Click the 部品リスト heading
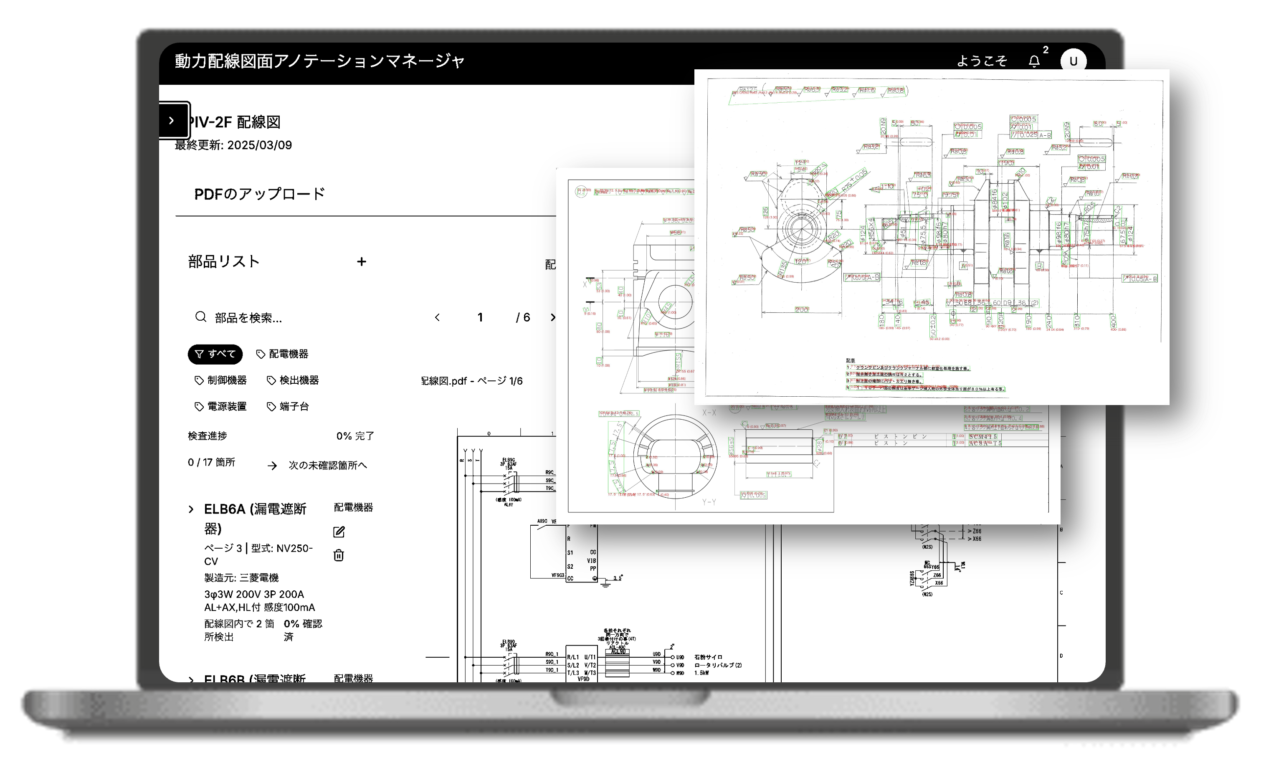The height and width of the screenshot is (775, 1261). (x=224, y=262)
